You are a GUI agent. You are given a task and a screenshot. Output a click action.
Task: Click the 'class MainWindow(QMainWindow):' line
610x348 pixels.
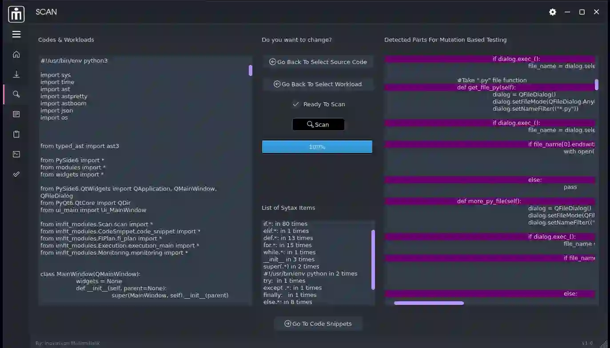90,274
